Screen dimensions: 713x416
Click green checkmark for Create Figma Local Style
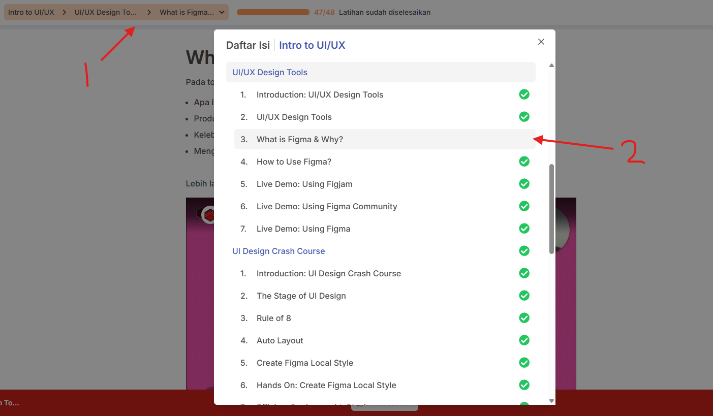(524, 363)
